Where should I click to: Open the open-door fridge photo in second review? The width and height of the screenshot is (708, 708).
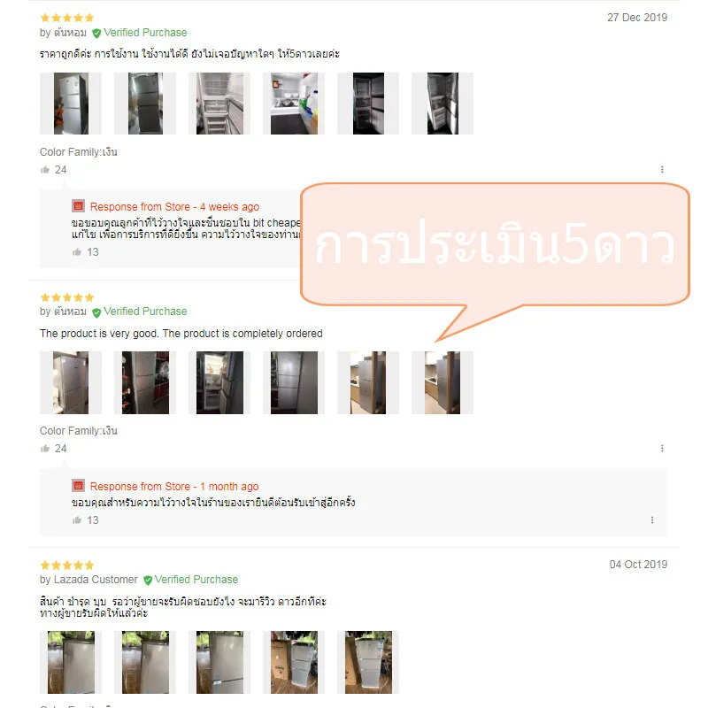point(219,383)
